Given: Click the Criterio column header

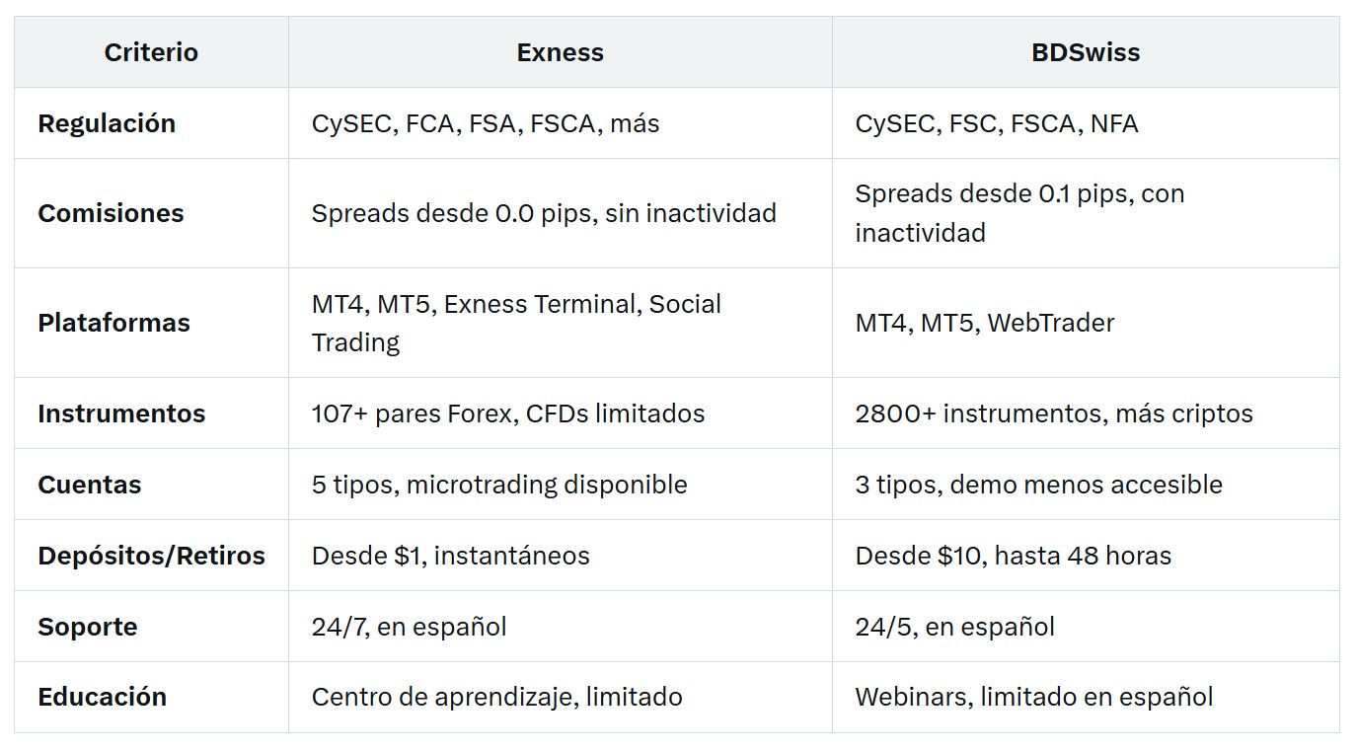Looking at the screenshot, I should click(x=151, y=52).
